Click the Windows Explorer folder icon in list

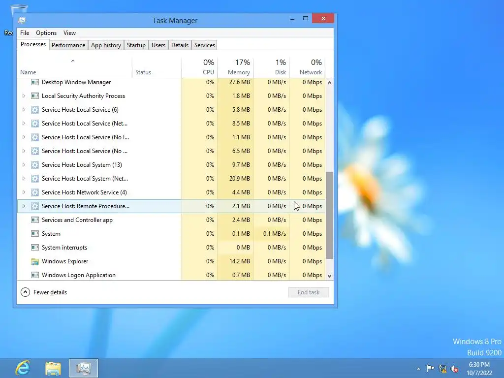(35, 261)
